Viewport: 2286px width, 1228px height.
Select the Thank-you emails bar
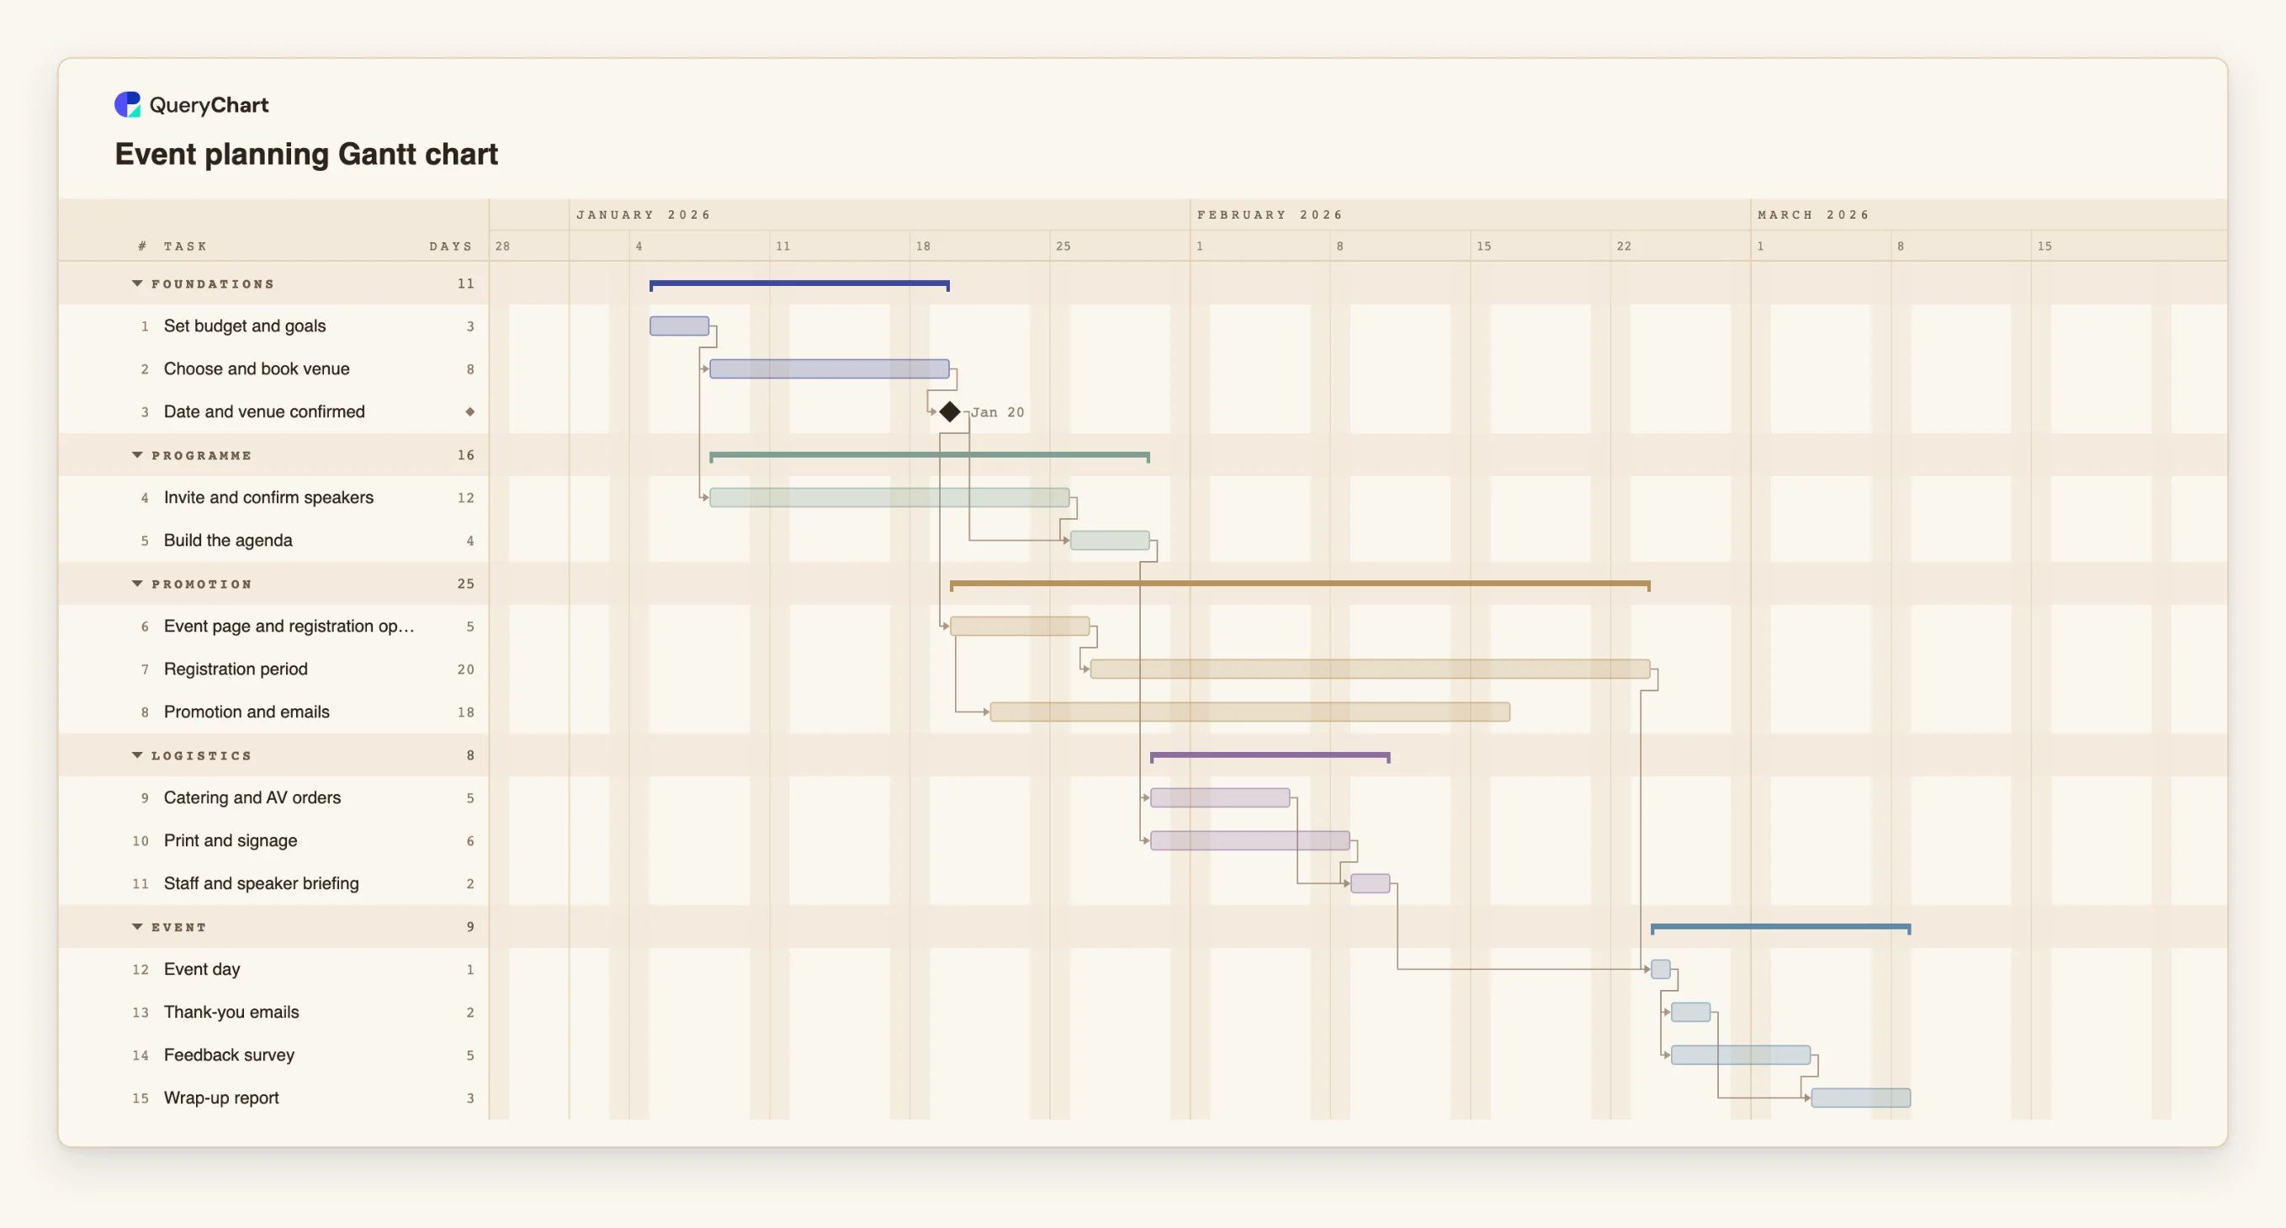click(1690, 1013)
